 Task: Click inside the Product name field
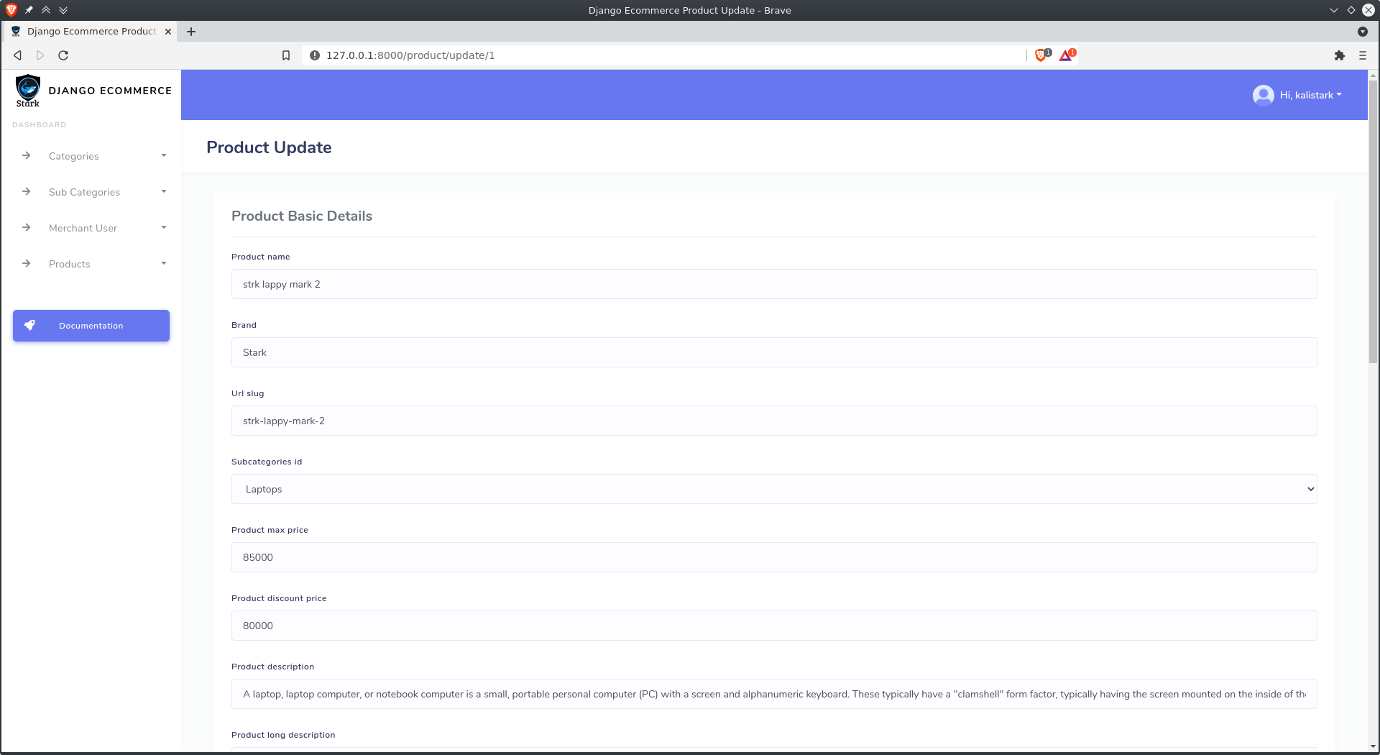pos(773,284)
